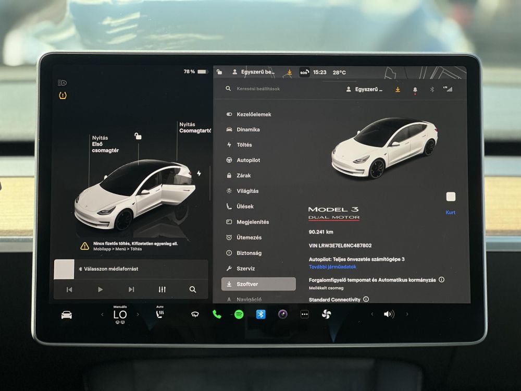The image size is (521, 391).
Task: Open the Bluetooth app in bottom bar
Action: pos(261,314)
